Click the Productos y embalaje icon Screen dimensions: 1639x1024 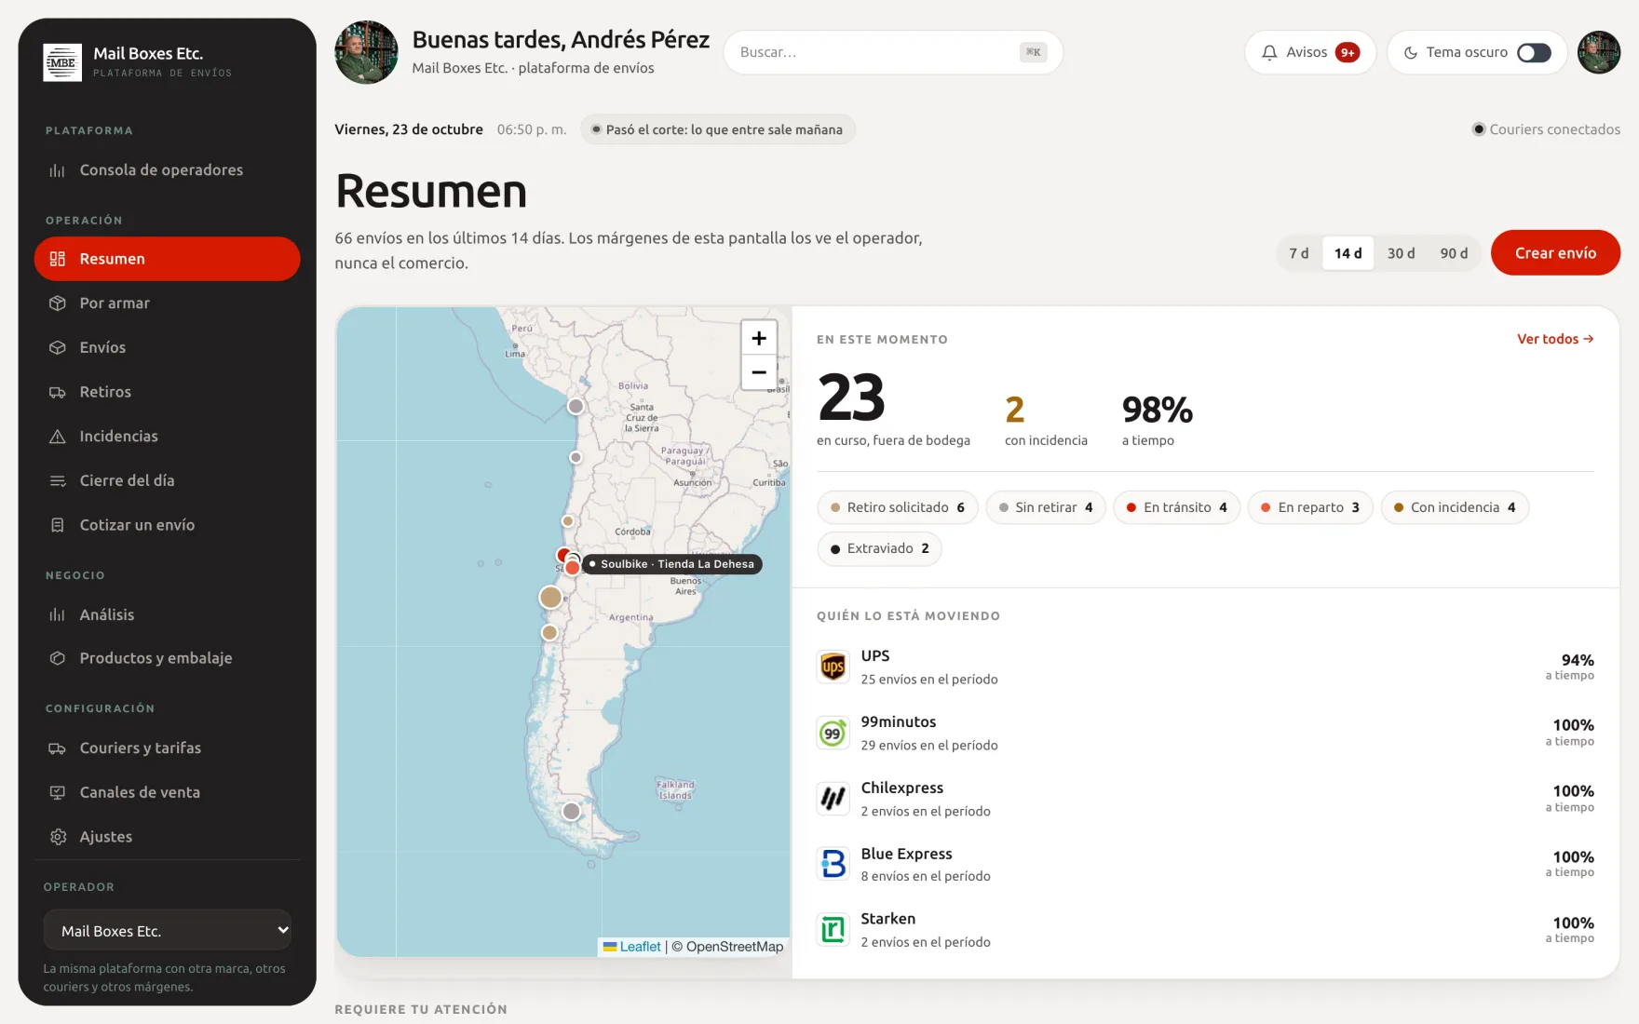(58, 658)
